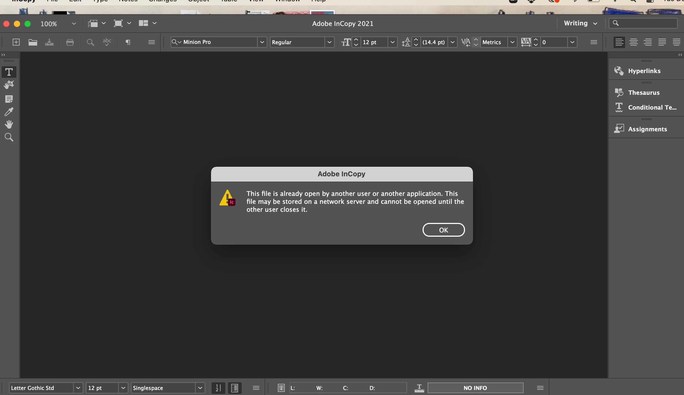The image size is (684, 395).
Task: Open the Thesaurus panel
Action: [643, 92]
